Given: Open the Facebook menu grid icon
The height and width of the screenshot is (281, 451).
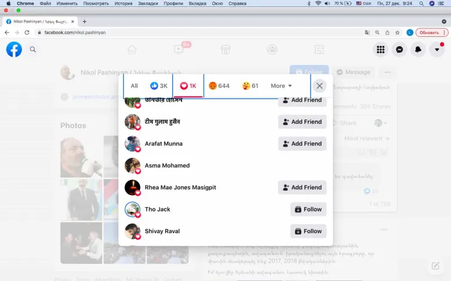Looking at the screenshot, I should pos(380,50).
